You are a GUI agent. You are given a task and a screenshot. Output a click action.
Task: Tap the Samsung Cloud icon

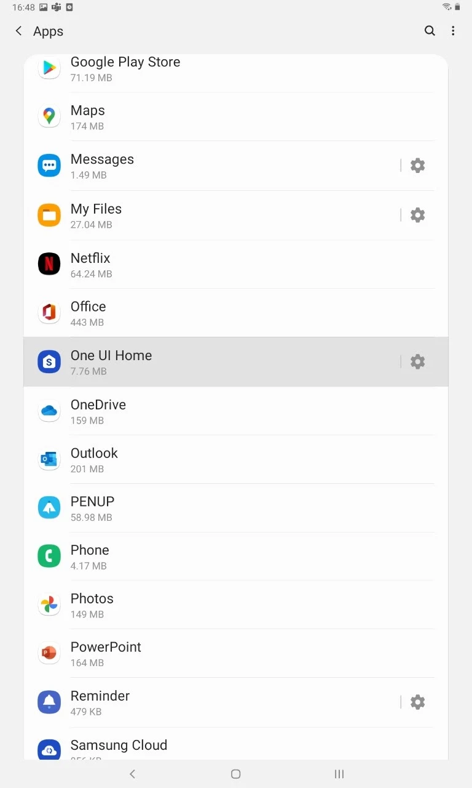pos(49,750)
